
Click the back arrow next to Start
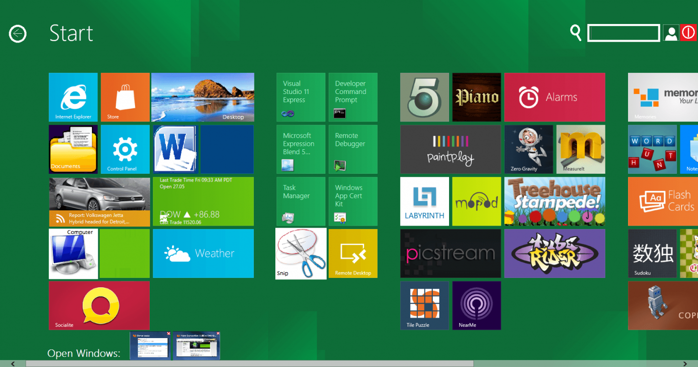[x=18, y=34]
